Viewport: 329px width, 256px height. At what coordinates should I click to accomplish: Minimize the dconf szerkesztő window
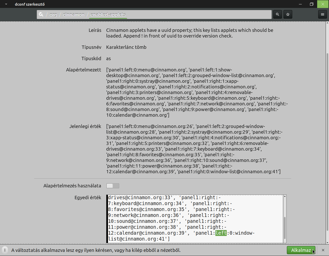[x=300, y=4]
